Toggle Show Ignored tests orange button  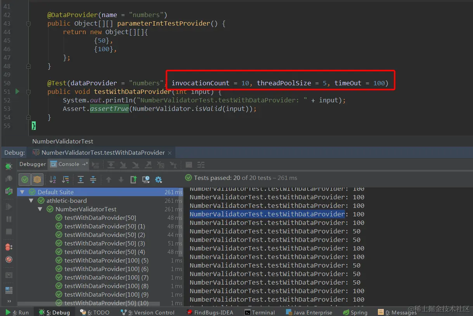[x=37, y=180]
